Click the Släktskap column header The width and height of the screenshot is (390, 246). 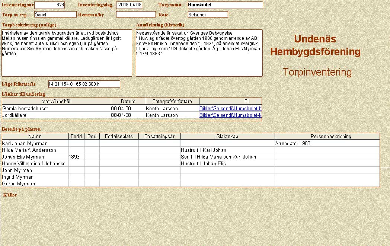coord(227,137)
